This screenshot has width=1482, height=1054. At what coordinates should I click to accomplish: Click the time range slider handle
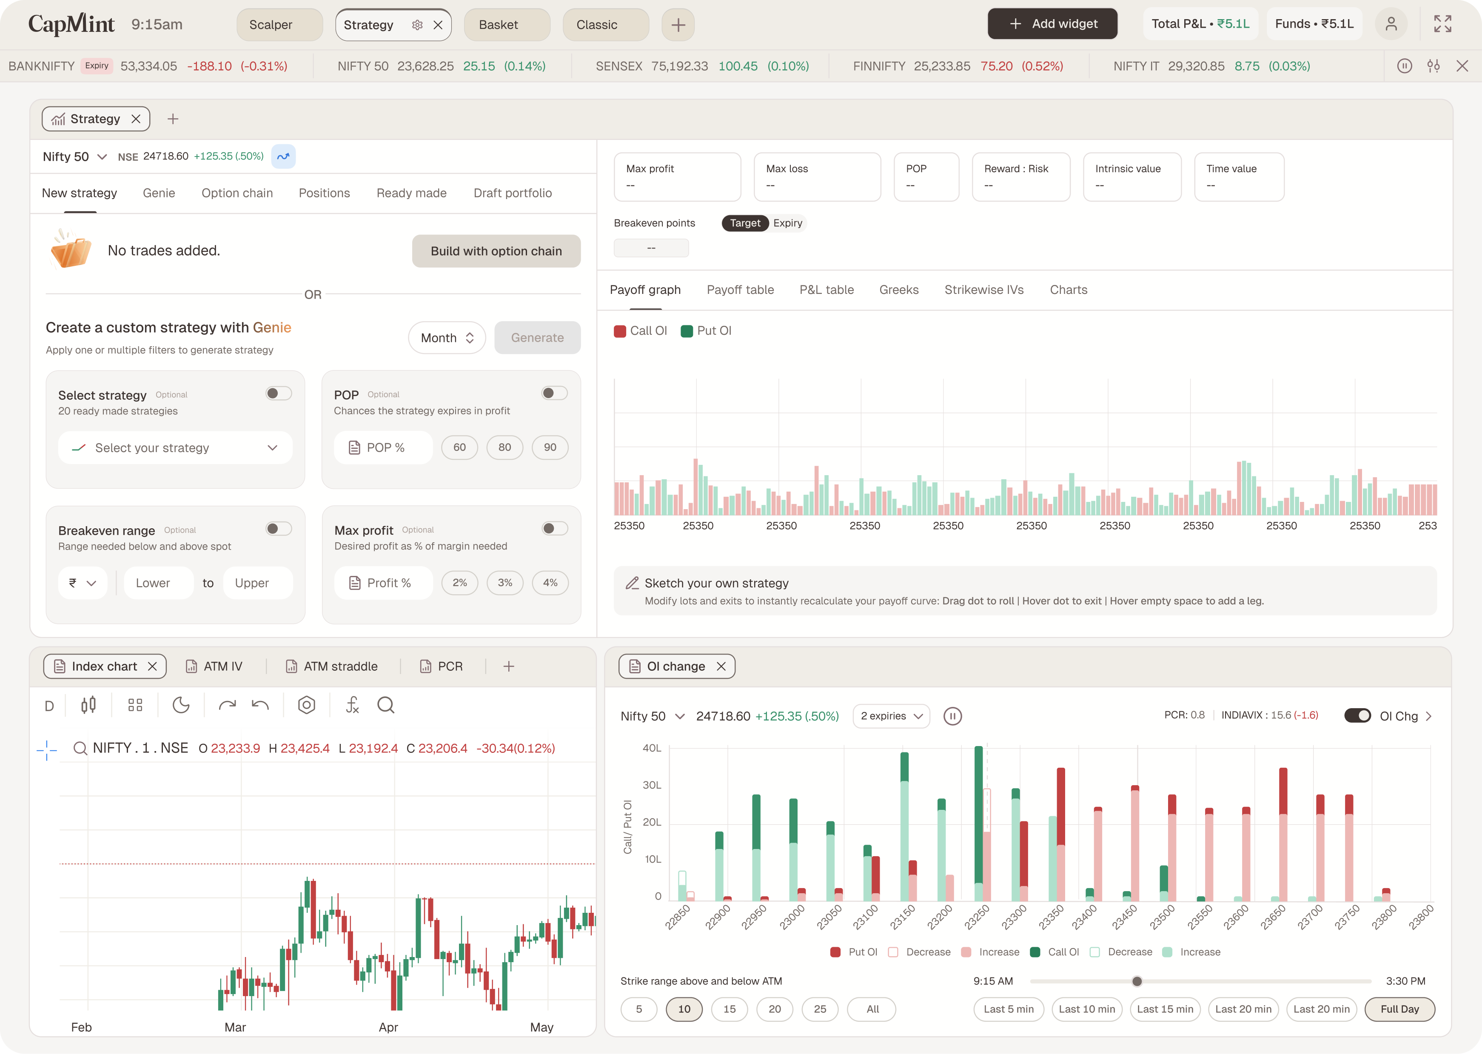(1137, 981)
